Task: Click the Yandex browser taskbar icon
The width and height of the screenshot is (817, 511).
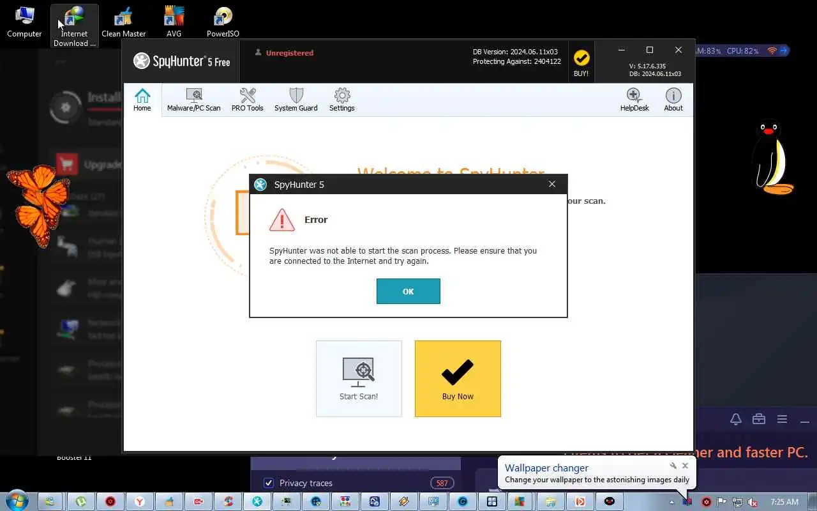Action: (x=140, y=501)
